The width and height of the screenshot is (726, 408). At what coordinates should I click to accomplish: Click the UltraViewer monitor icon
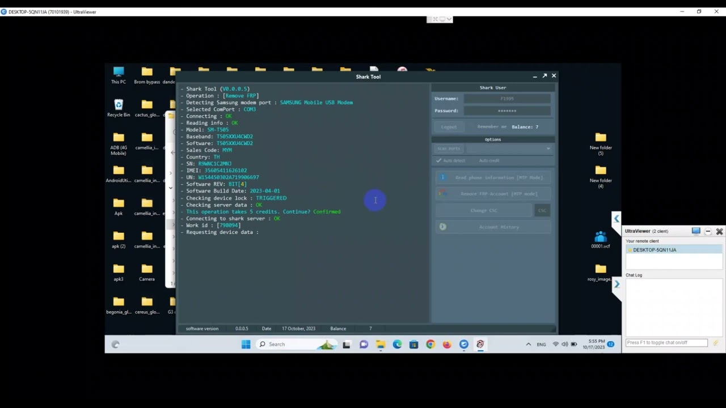point(696,231)
